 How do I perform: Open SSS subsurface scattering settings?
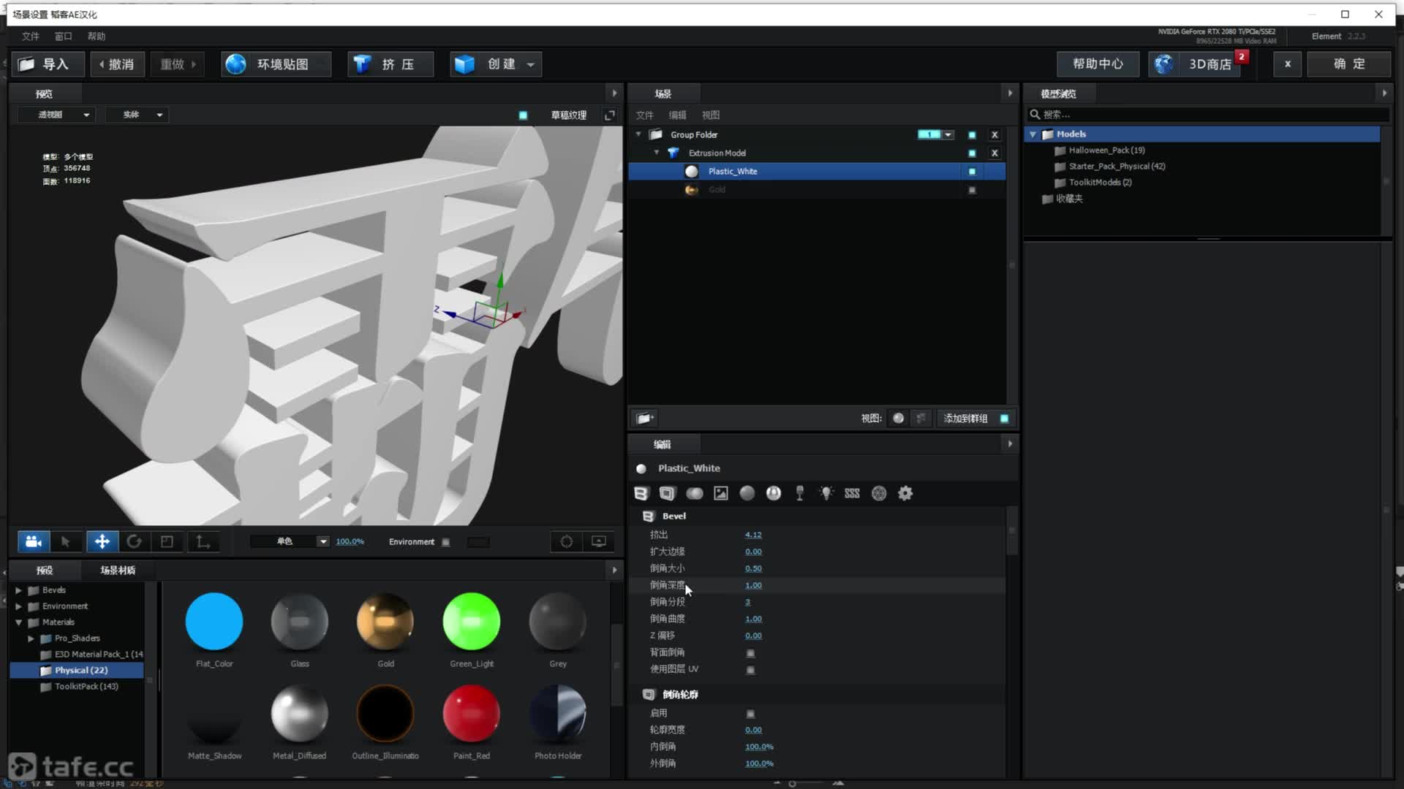[852, 493]
